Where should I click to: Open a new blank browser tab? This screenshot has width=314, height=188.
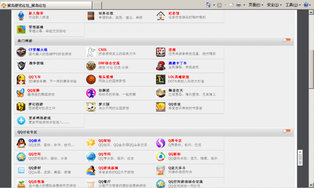pos(97,6)
